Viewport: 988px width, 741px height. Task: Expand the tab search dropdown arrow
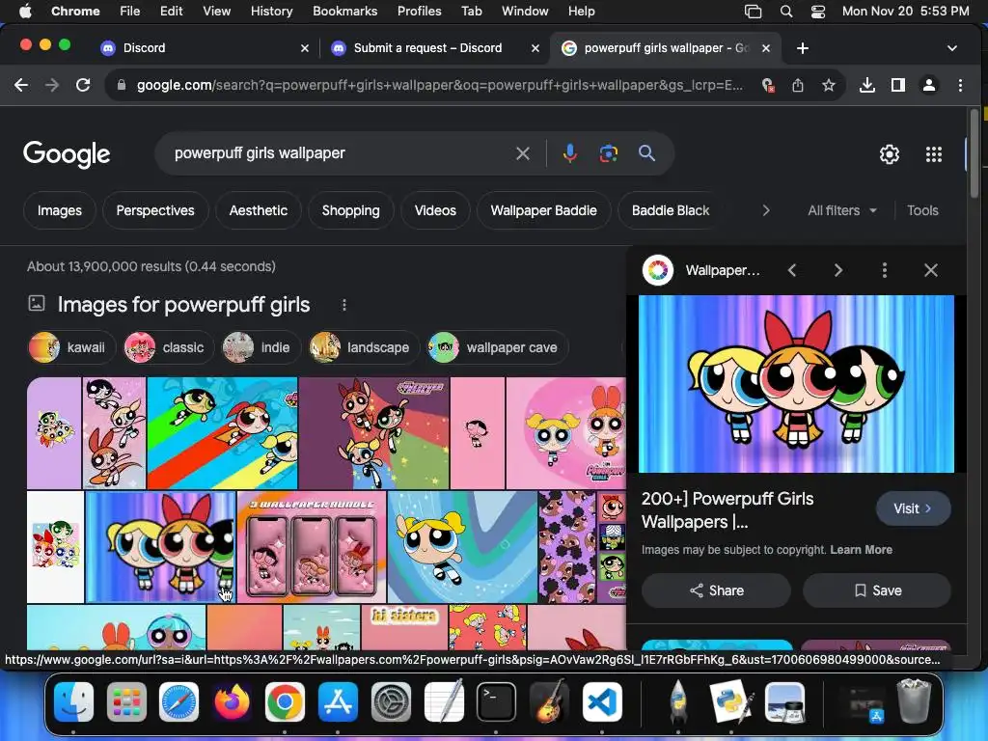(x=952, y=48)
